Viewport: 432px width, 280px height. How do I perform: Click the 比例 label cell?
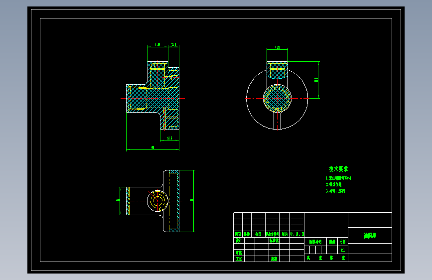point(342,242)
